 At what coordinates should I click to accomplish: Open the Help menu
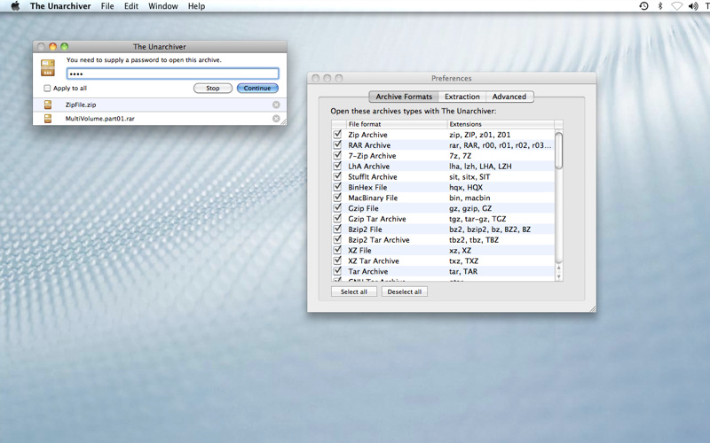click(x=196, y=6)
